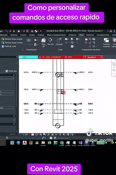Screen dimensions: 116x175
Task: Click the first properties input field
Action: [7, 78]
